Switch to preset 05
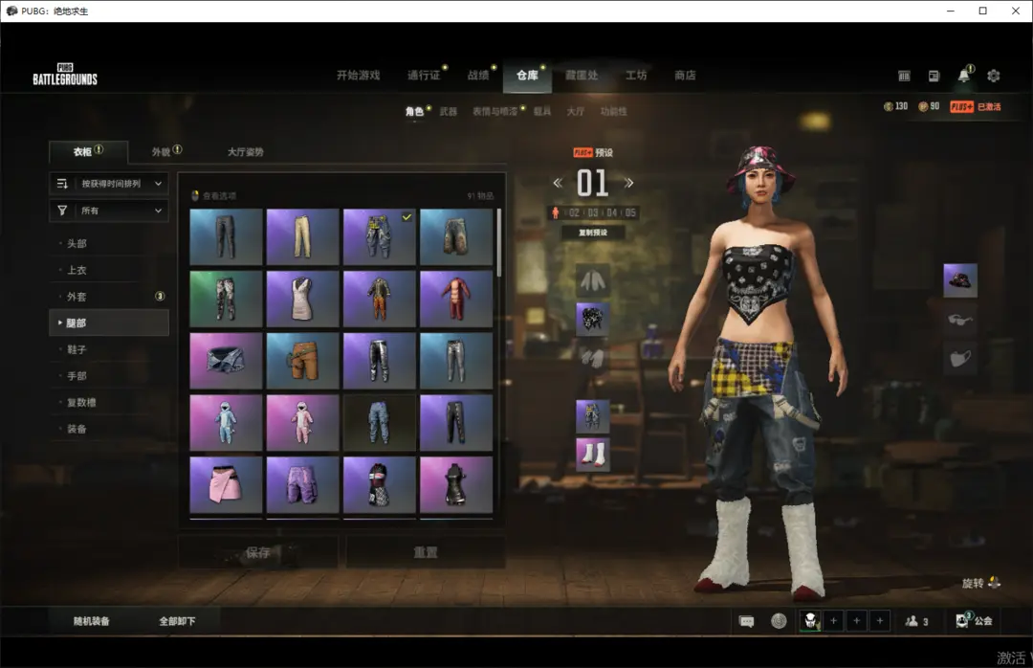This screenshot has width=1033, height=668. click(630, 212)
